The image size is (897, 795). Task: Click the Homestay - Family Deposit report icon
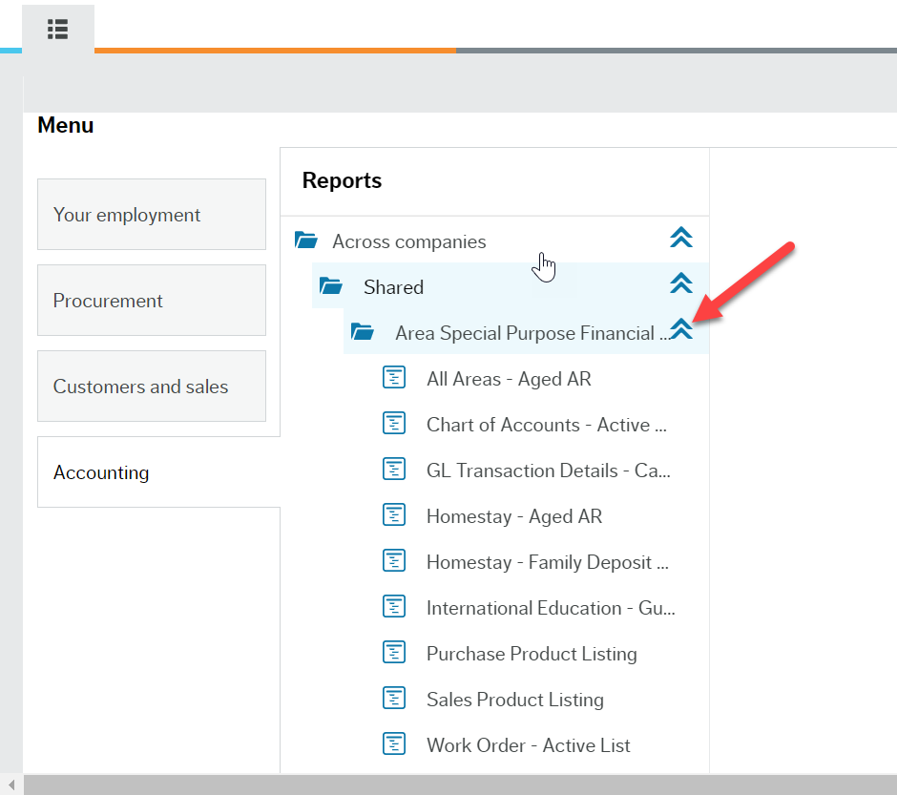point(394,560)
